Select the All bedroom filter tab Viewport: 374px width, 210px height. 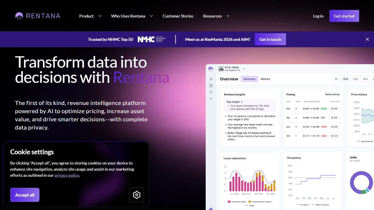[336, 79]
